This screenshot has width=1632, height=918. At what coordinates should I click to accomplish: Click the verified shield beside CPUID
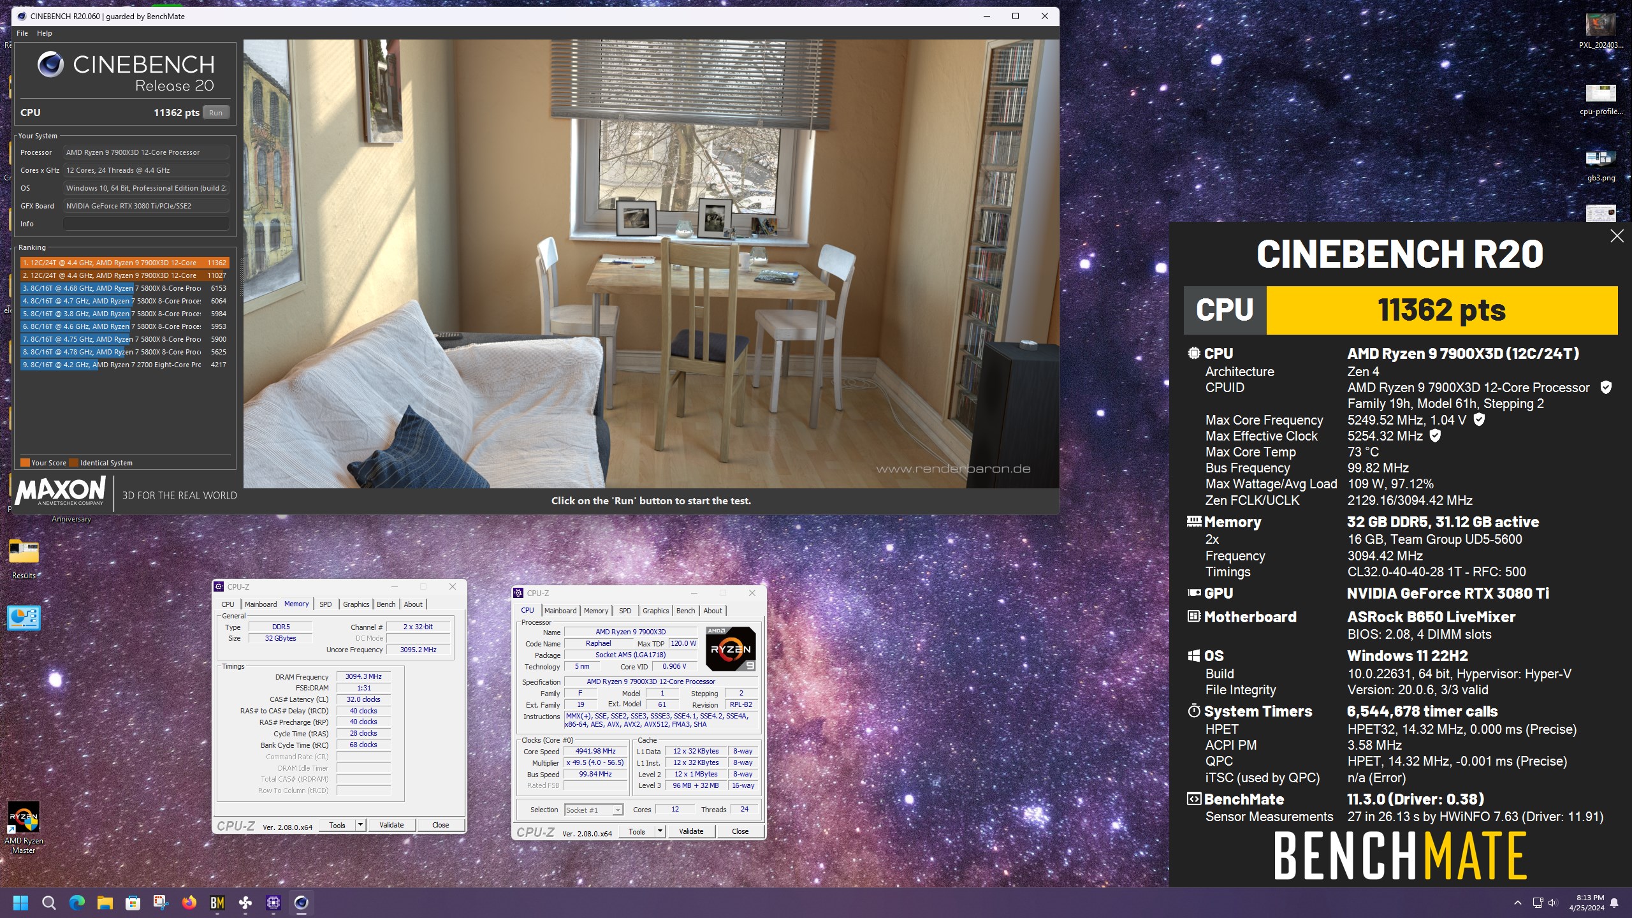coord(1606,387)
